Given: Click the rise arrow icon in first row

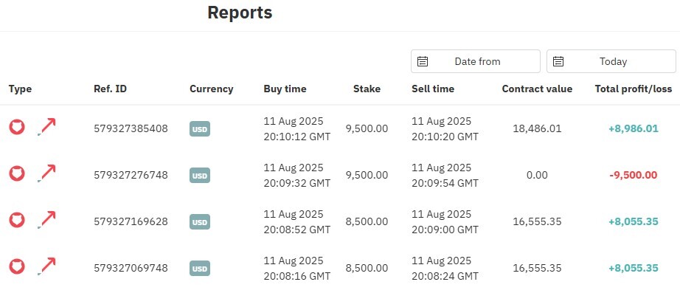Looking at the screenshot, I should (x=46, y=127).
